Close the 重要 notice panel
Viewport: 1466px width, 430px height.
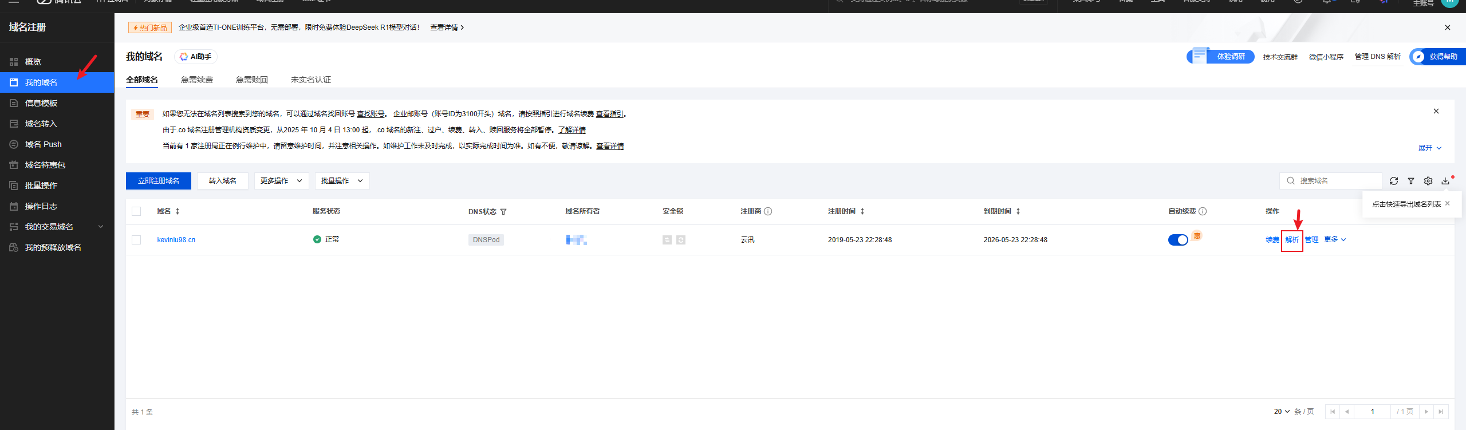tap(1436, 111)
